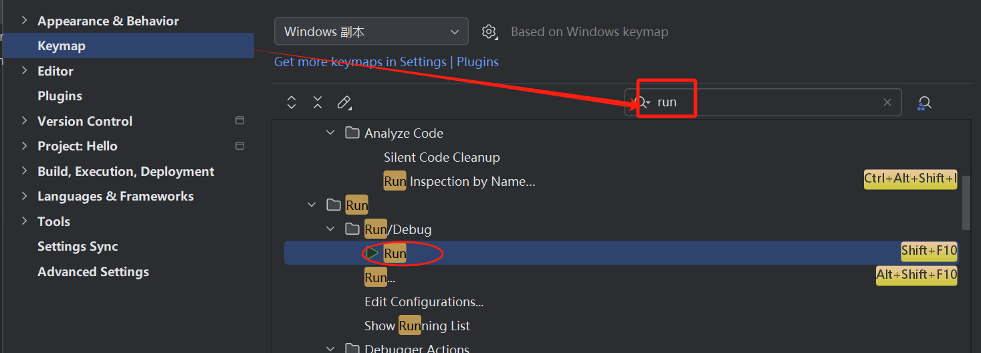Expand Build, Execution, Deployment section
Image resolution: width=981 pixels, height=353 pixels.
pos(24,171)
